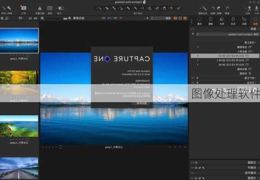260x180 pixels.
Task: Toggle the single-image viewer mode icon
Action: [x=180, y=18]
